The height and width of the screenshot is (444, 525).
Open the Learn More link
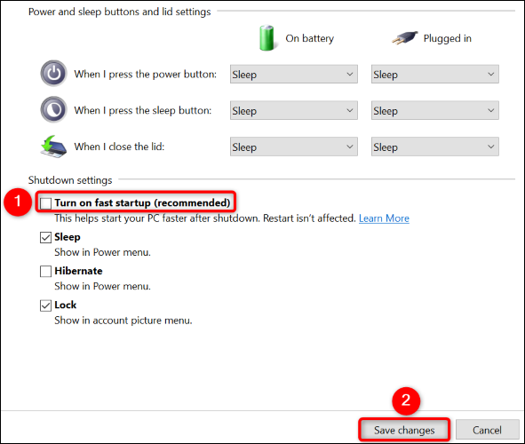point(384,218)
